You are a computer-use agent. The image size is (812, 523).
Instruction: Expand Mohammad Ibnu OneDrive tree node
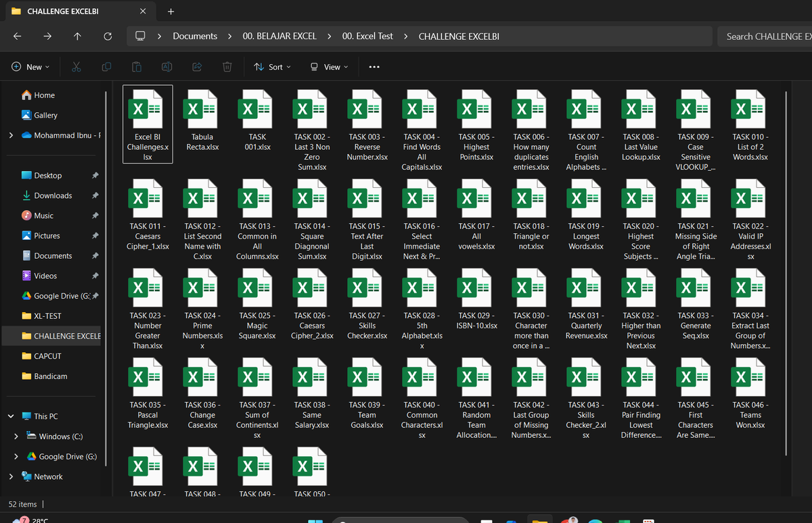tap(11, 135)
